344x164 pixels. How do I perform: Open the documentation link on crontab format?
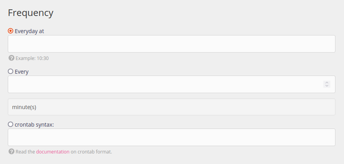53,152
